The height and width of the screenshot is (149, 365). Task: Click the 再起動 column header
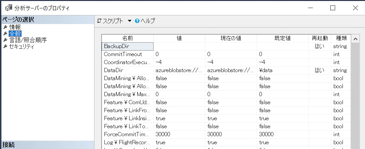320,38
